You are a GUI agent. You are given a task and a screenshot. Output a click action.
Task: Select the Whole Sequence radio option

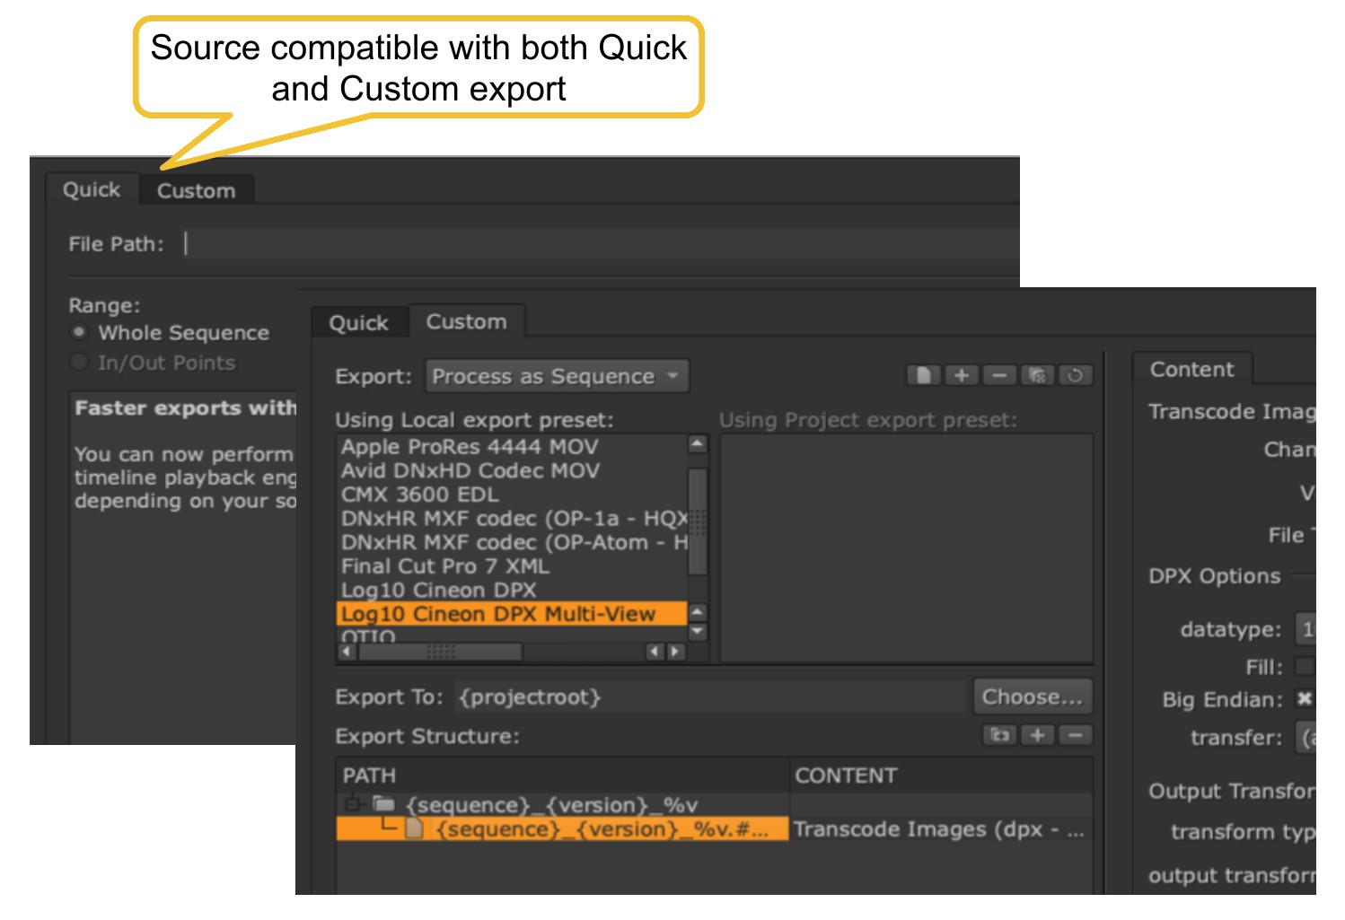[80, 332]
